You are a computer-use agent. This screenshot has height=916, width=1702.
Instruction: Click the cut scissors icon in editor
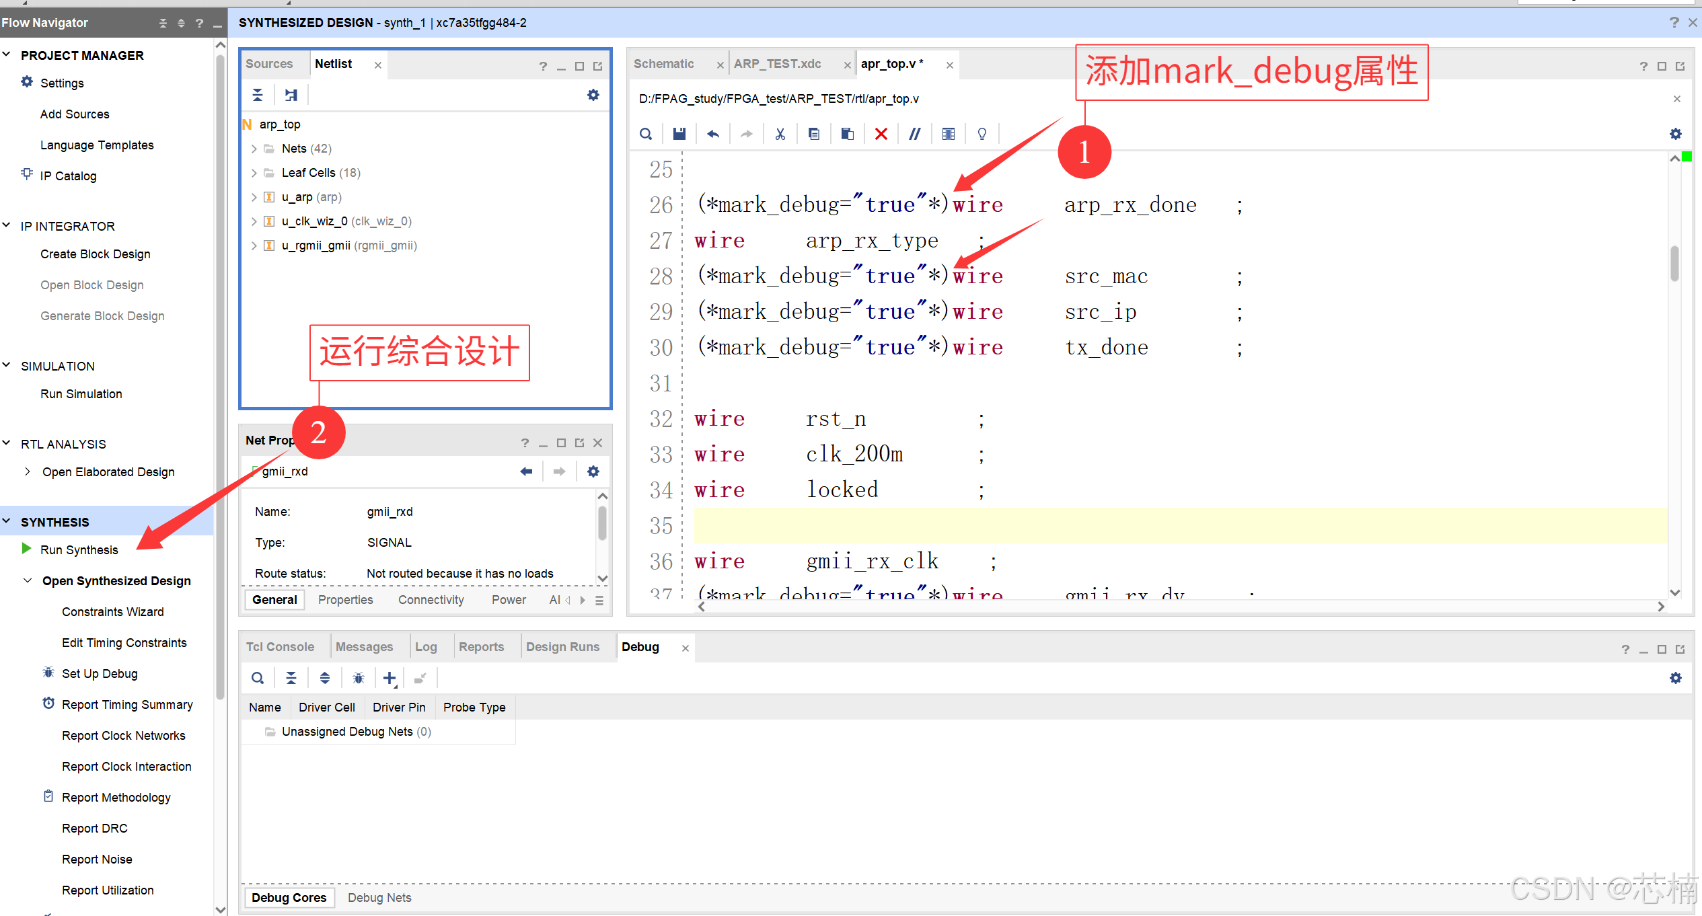(780, 134)
